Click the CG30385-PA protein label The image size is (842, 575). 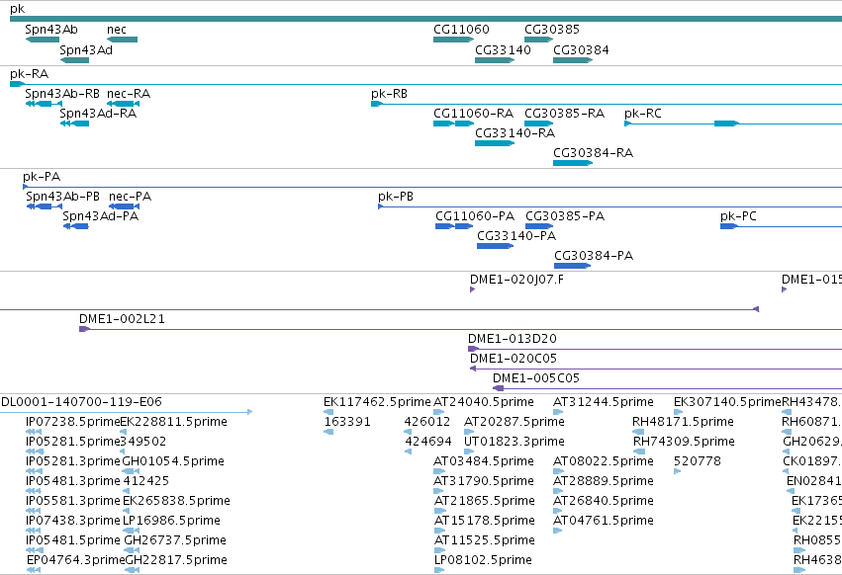565,216
